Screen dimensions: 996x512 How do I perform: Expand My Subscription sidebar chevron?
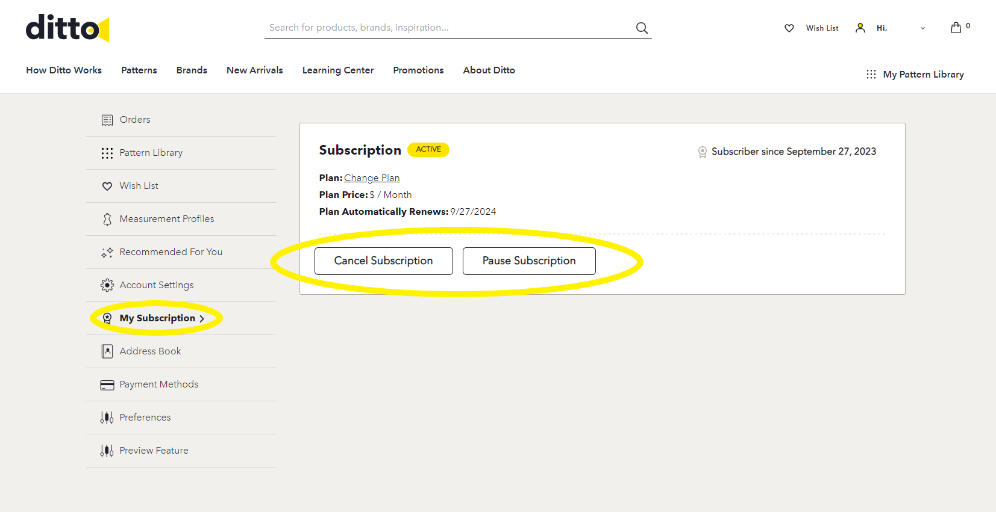click(x=202, y=319)
